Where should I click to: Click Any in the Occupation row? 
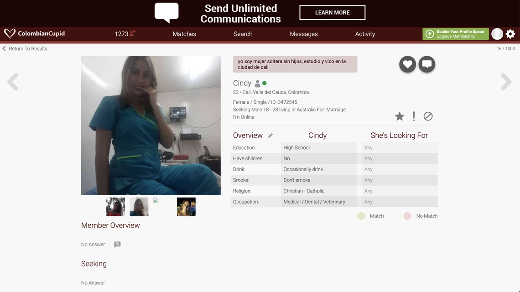(368, 202)
